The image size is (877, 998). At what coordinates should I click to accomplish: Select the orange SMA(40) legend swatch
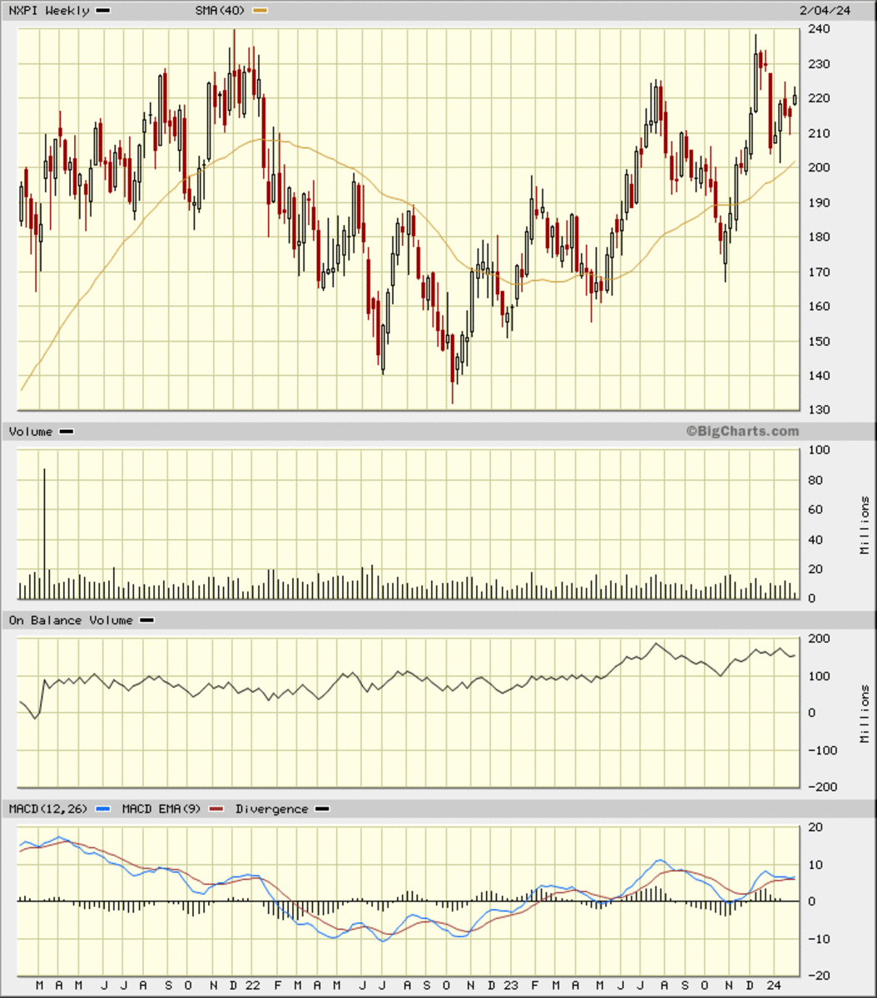260,11
